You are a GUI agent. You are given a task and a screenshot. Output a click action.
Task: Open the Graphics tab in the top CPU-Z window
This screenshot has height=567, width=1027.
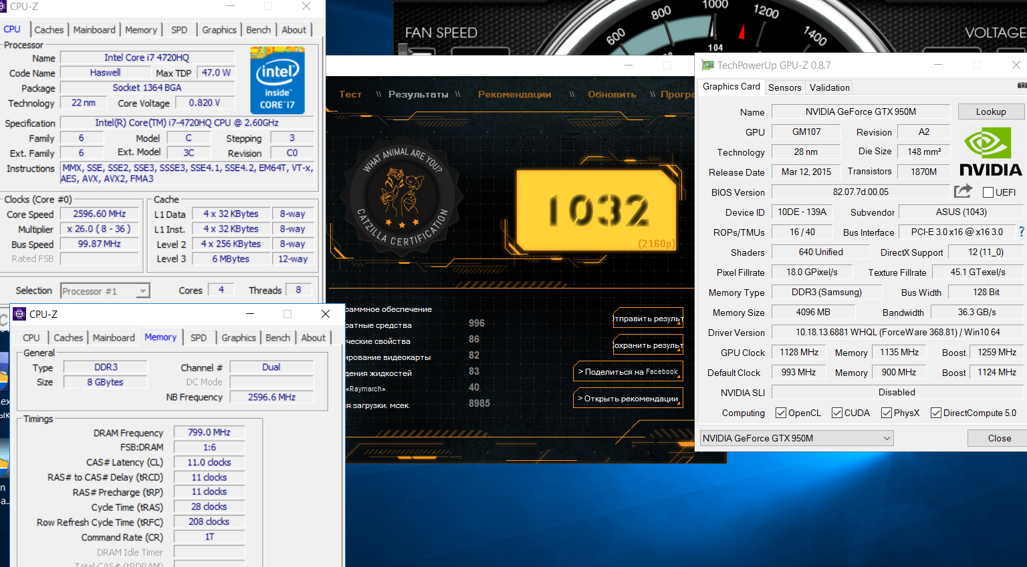click(x=219, y=30)
